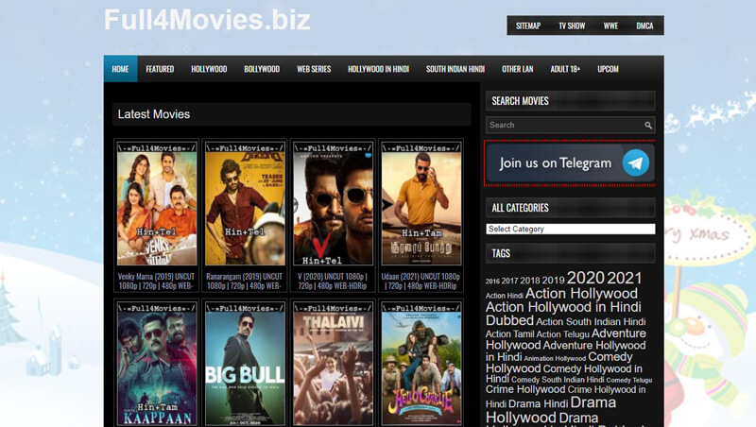Select the 2016 tag

pos(492,282)
